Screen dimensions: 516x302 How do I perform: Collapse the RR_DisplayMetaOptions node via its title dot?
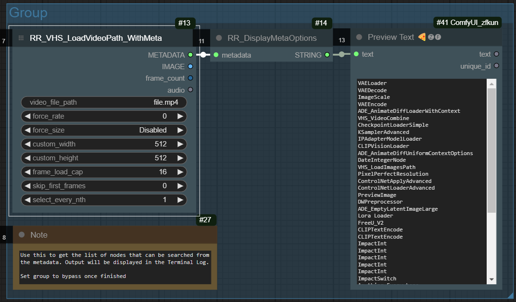pos(219,38)
